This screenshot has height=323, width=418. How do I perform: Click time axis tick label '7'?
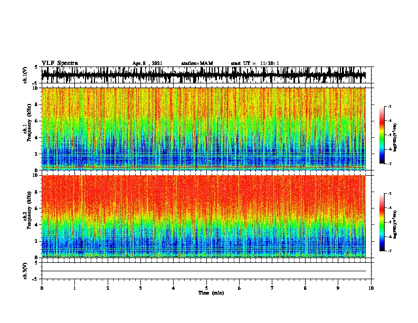[272, 288]
